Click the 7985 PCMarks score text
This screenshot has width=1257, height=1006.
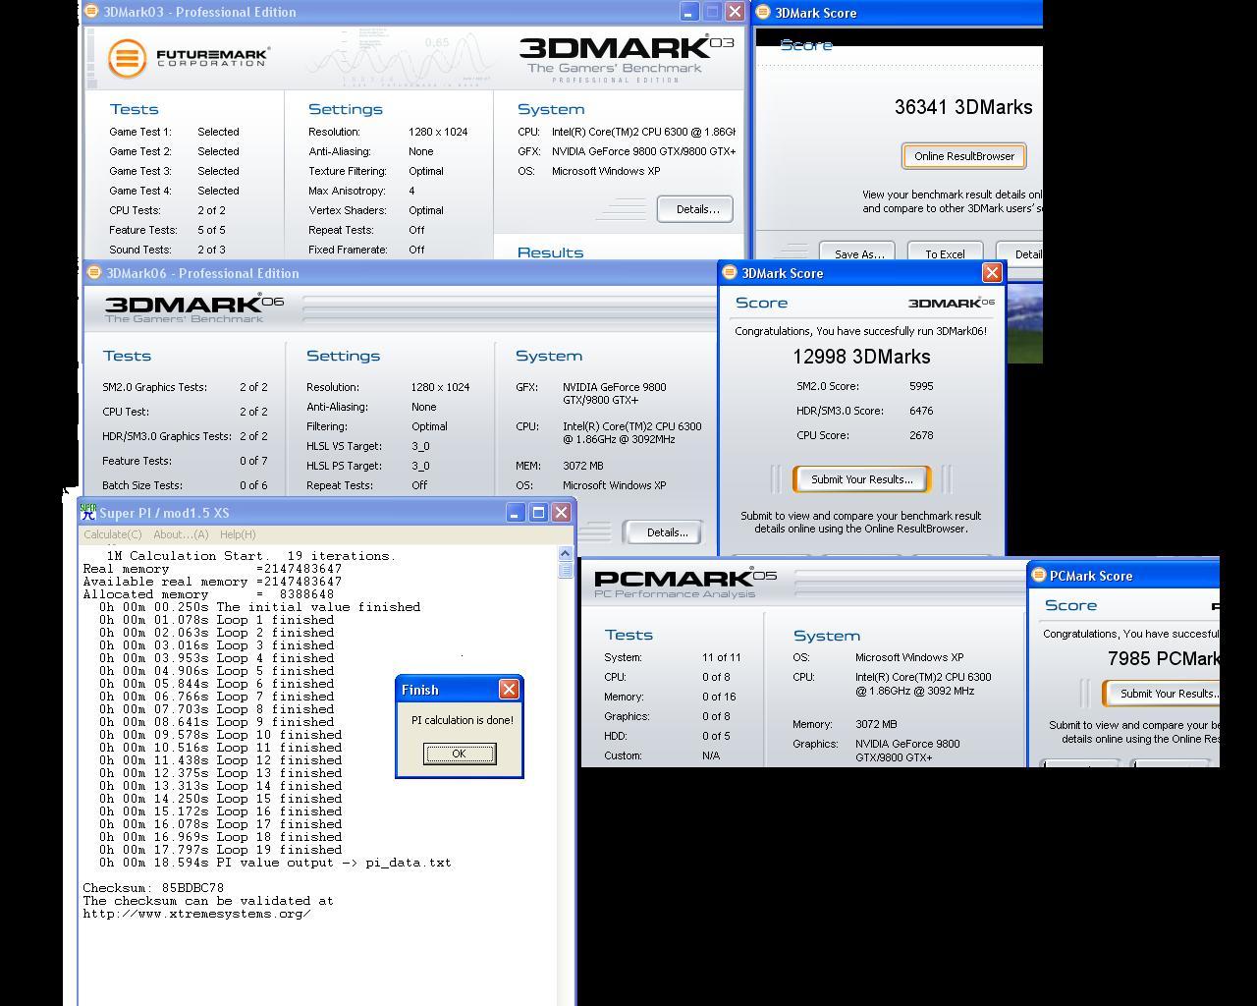(1163, 659)
